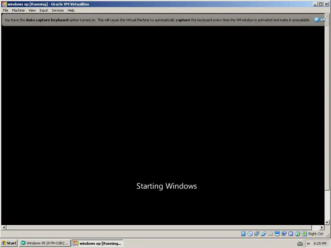Viewport: 331px width, 248px height.
Task: Expand hidden tray icons with chevron
Action: 308,243
